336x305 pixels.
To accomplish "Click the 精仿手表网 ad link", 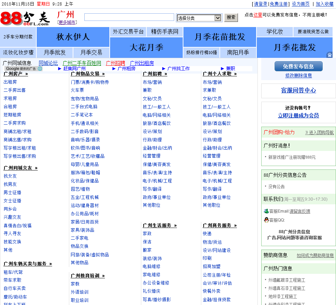I will click(165, 31).
